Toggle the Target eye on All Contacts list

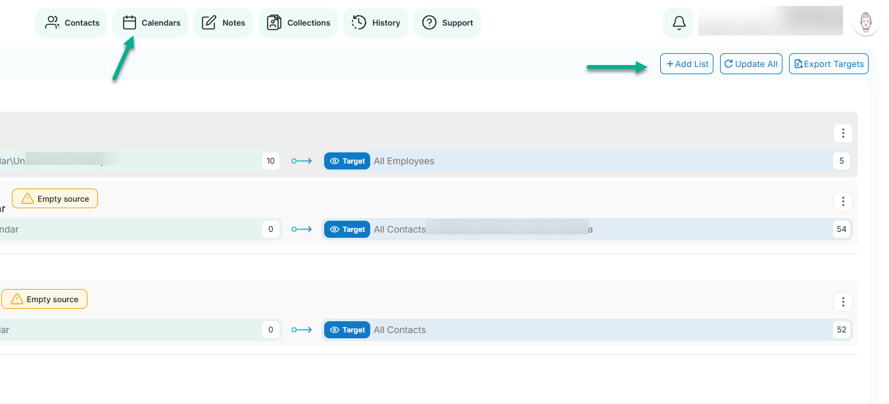[336, 229]
